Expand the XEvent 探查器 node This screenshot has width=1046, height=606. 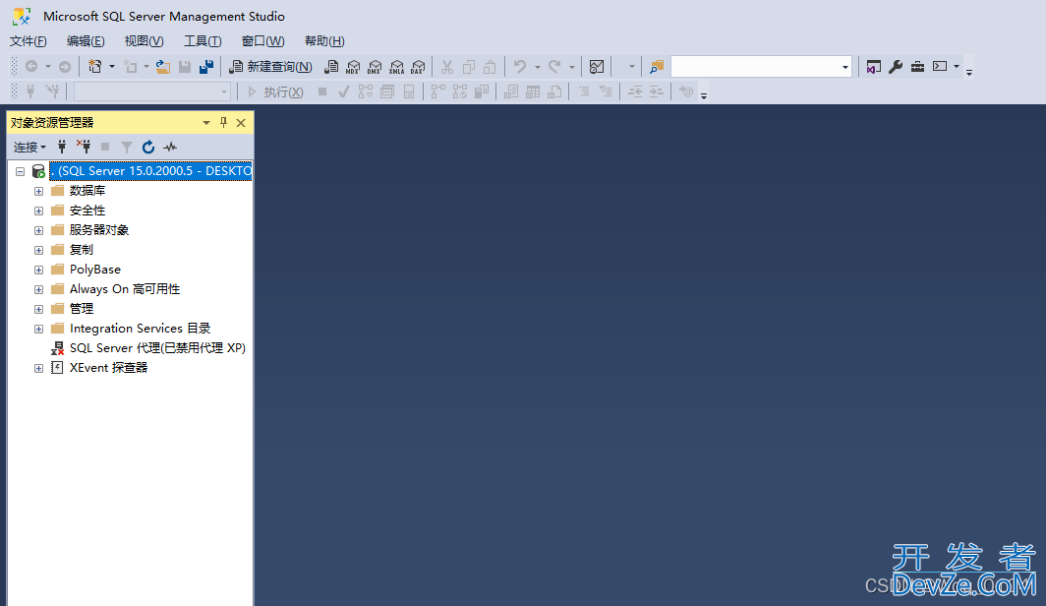(x=38, y=368)
